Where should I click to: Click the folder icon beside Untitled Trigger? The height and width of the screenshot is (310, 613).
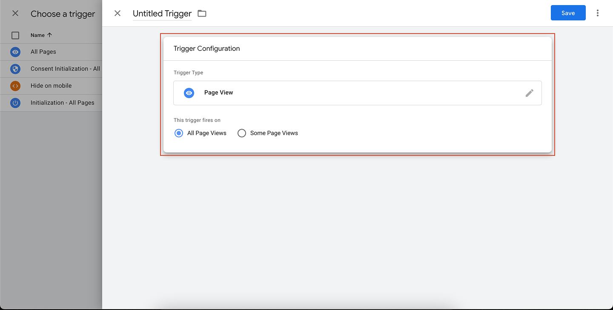202,13
